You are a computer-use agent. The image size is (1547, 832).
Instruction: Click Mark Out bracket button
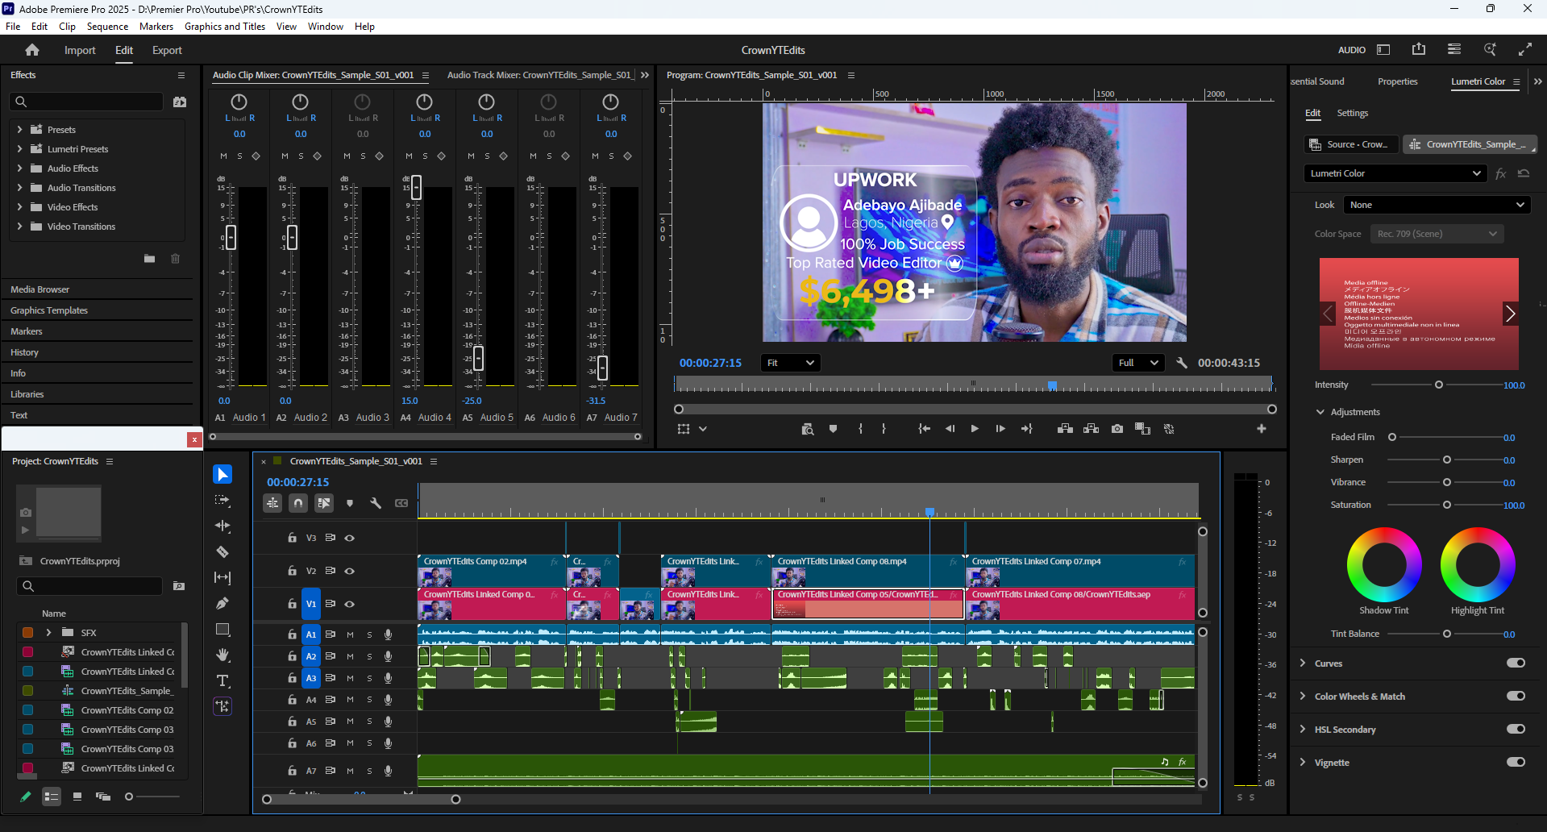[884, 429]
